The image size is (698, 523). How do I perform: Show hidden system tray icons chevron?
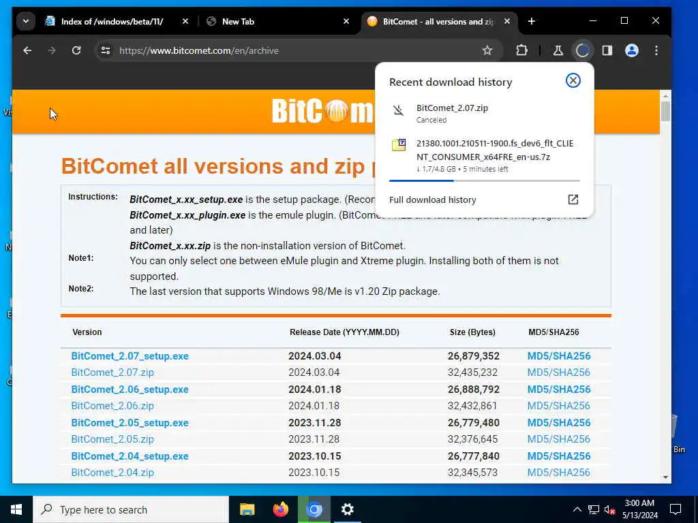(577, 509)
